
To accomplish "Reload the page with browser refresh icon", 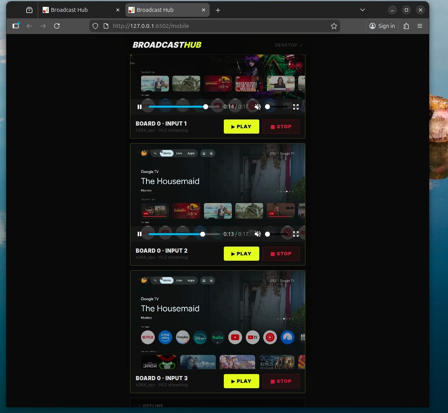I will coord(57,26).
